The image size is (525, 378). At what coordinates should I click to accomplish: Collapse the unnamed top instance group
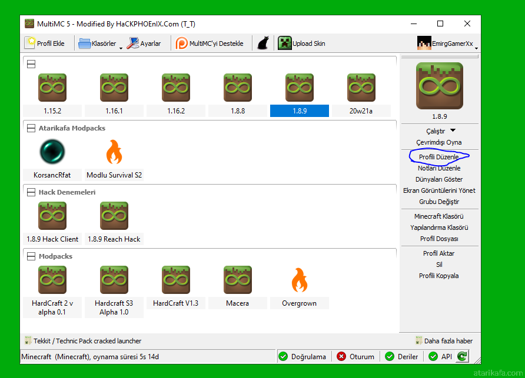tap(31, 64)
